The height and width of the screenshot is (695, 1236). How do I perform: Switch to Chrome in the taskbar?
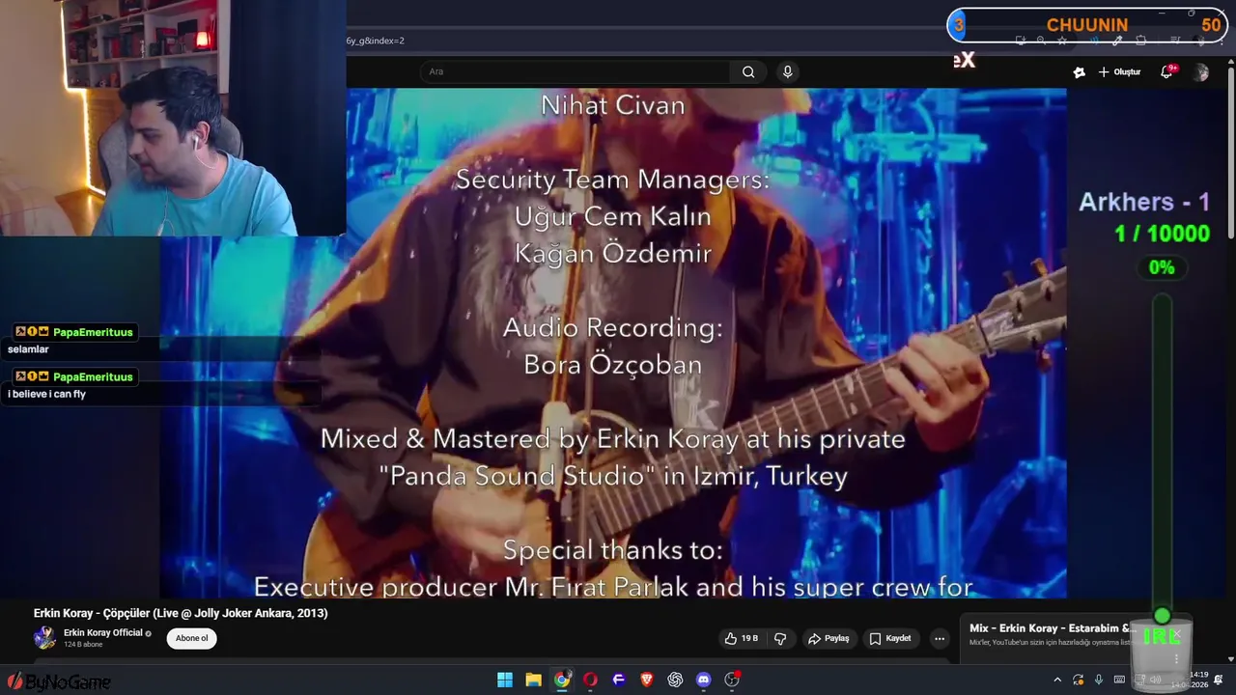[x=562, y=680]
